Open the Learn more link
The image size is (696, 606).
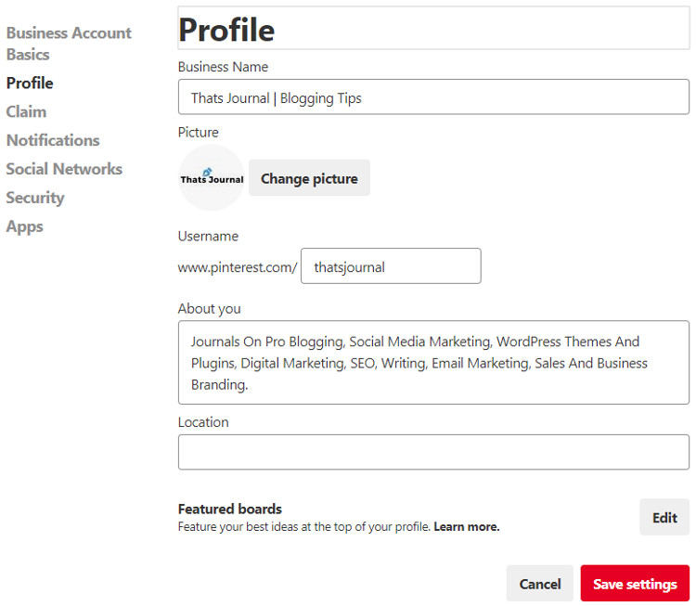[x=467, y=527]
